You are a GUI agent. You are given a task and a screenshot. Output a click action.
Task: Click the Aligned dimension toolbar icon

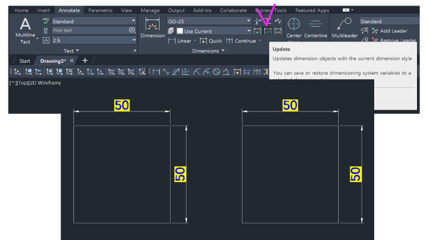pyautogui.click(x=166, y=72)
